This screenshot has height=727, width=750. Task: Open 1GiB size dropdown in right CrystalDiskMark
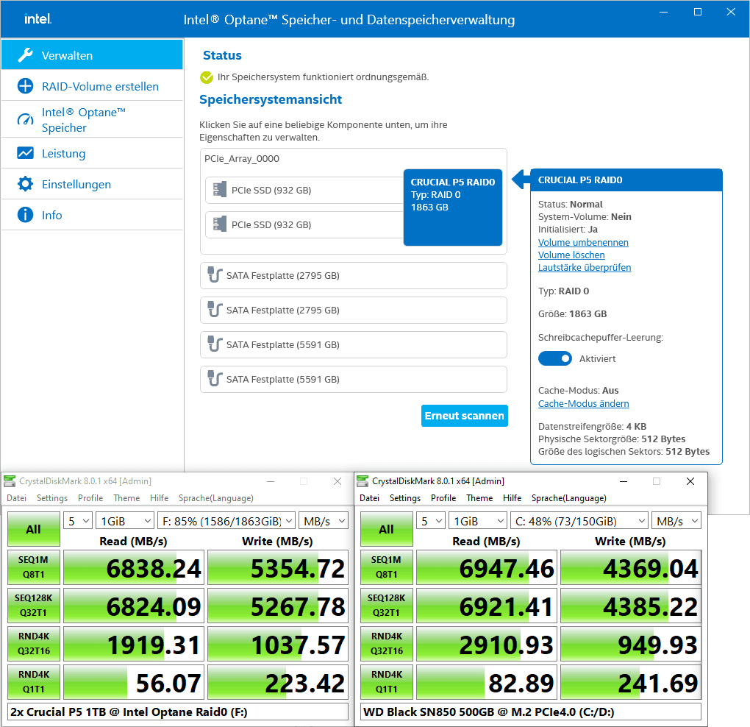pos(478,521)
